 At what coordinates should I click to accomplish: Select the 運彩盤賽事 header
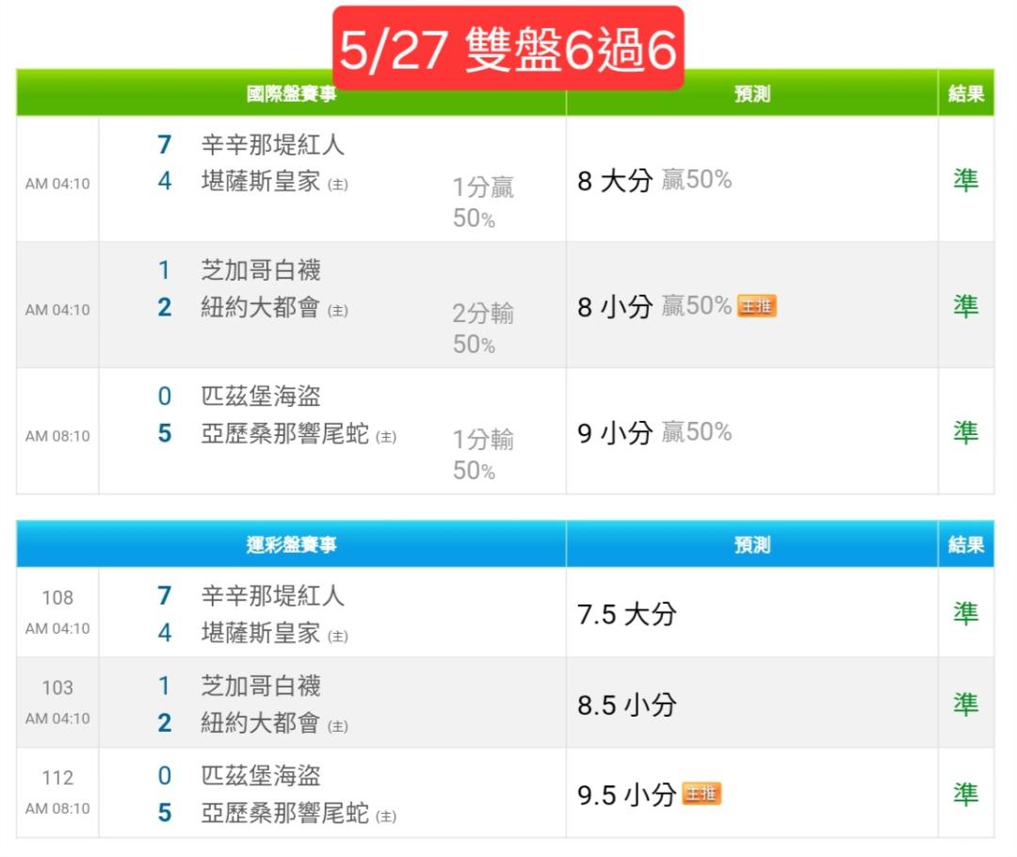pyautogui.click(x=291, y=544)
